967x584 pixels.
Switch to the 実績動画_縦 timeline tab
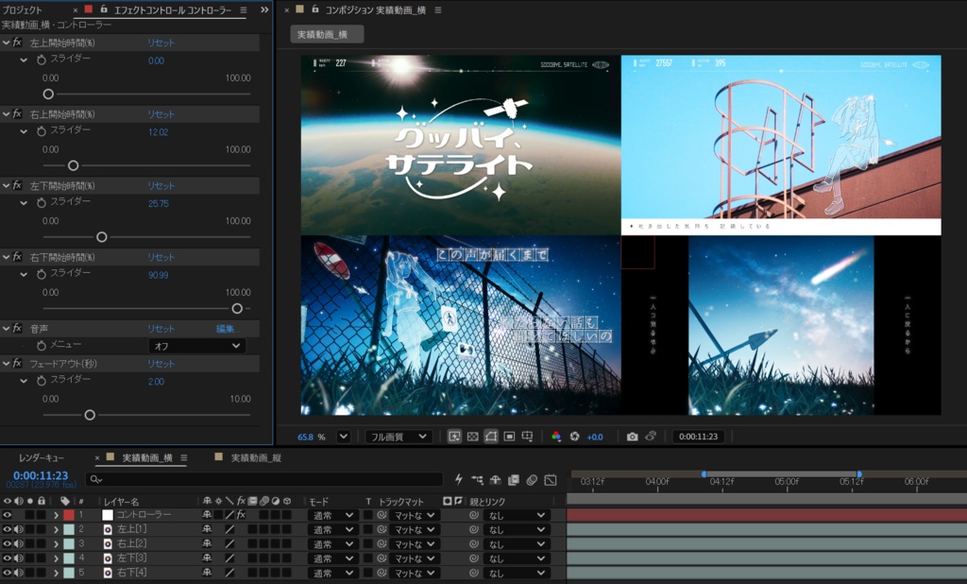pyautogui.click(x=256, y=457)
